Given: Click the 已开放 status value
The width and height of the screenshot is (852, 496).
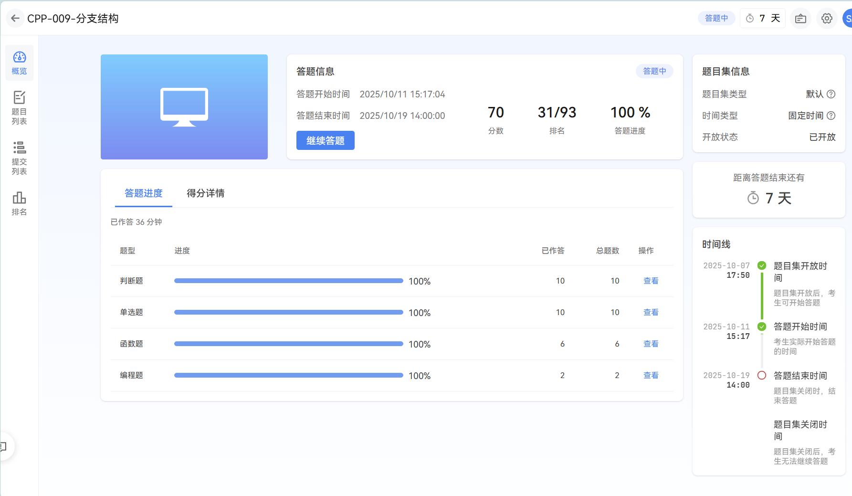Looking at the screenshot, I should click(822, 137).
